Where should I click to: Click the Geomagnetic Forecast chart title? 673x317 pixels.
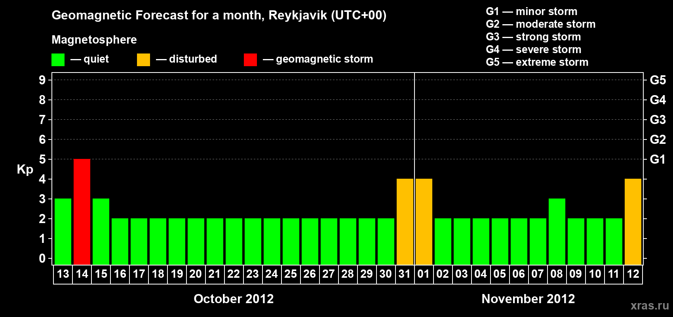coord(219,15)
